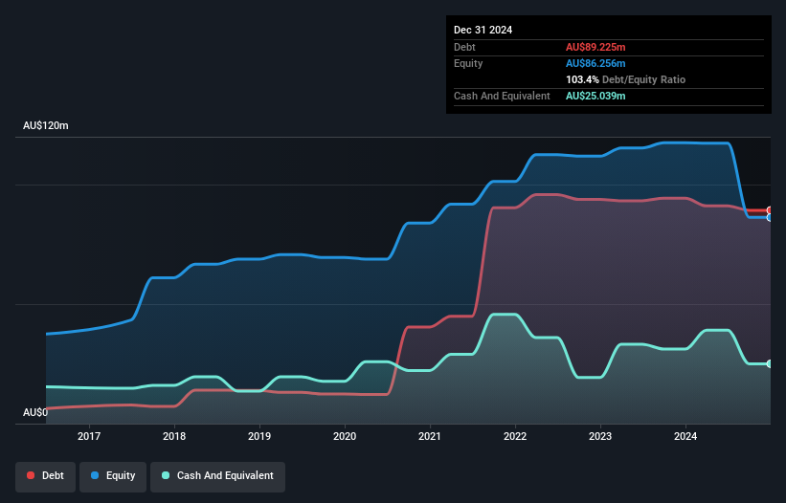The image size is (786, 503).
Task: Select the 2017 x-axis label
Action: pyautogui.click(x=89, y=436)
